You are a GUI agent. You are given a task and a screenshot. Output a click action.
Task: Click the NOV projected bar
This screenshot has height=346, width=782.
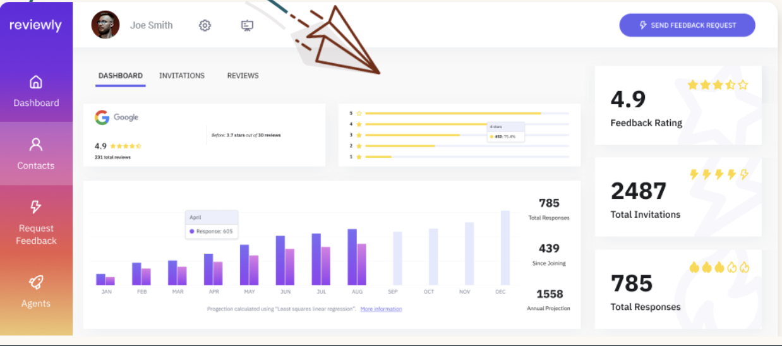coord(469,254)
